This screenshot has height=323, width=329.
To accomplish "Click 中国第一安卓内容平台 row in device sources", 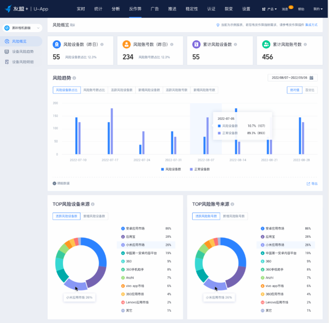I will (146, 253).
